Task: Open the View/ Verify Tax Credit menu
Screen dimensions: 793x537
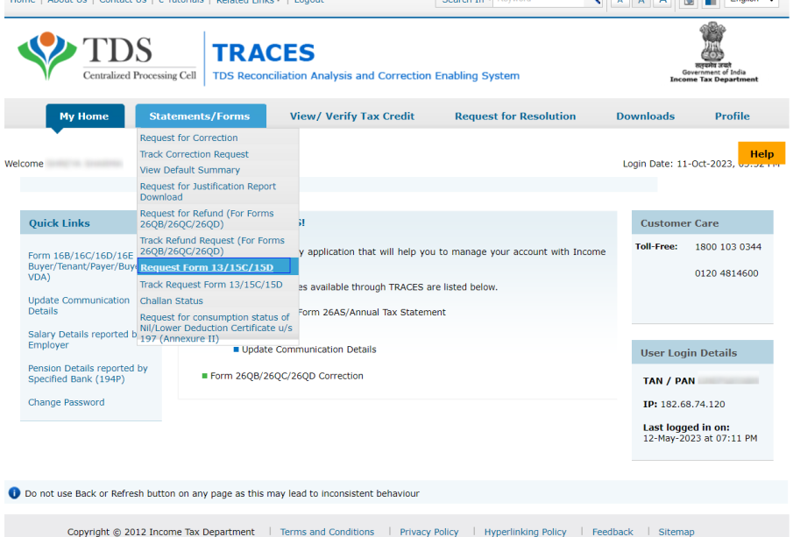Action: point(352,117)
